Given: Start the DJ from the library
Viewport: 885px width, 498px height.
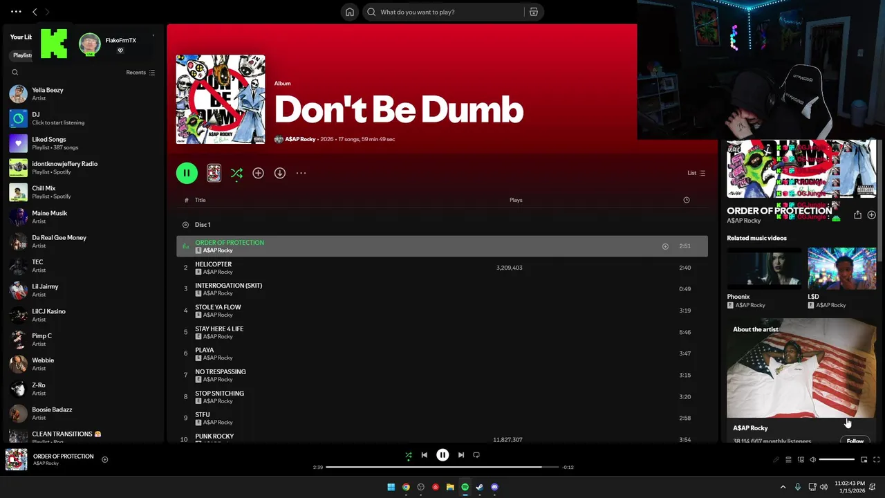Looking at the screenshot, I should pos(83,118).
